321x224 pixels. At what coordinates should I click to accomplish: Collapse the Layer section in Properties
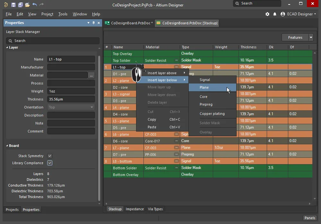pos(7,47)
